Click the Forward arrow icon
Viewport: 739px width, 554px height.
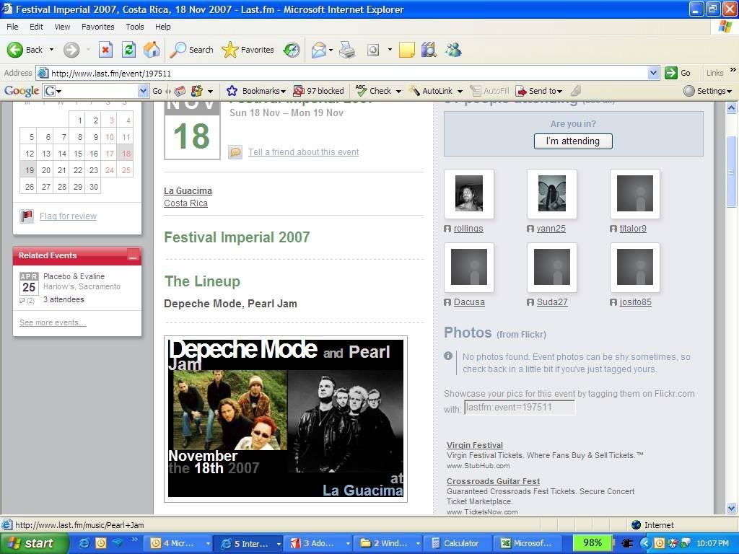point(71,50)
